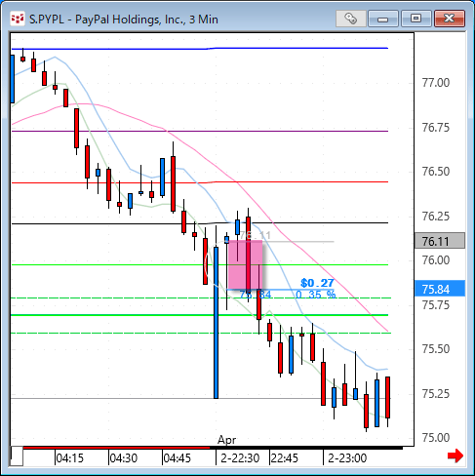The image size is (475, 476).
Task: Click the 76.50 price scale value
Action: (x=436, y=172)
